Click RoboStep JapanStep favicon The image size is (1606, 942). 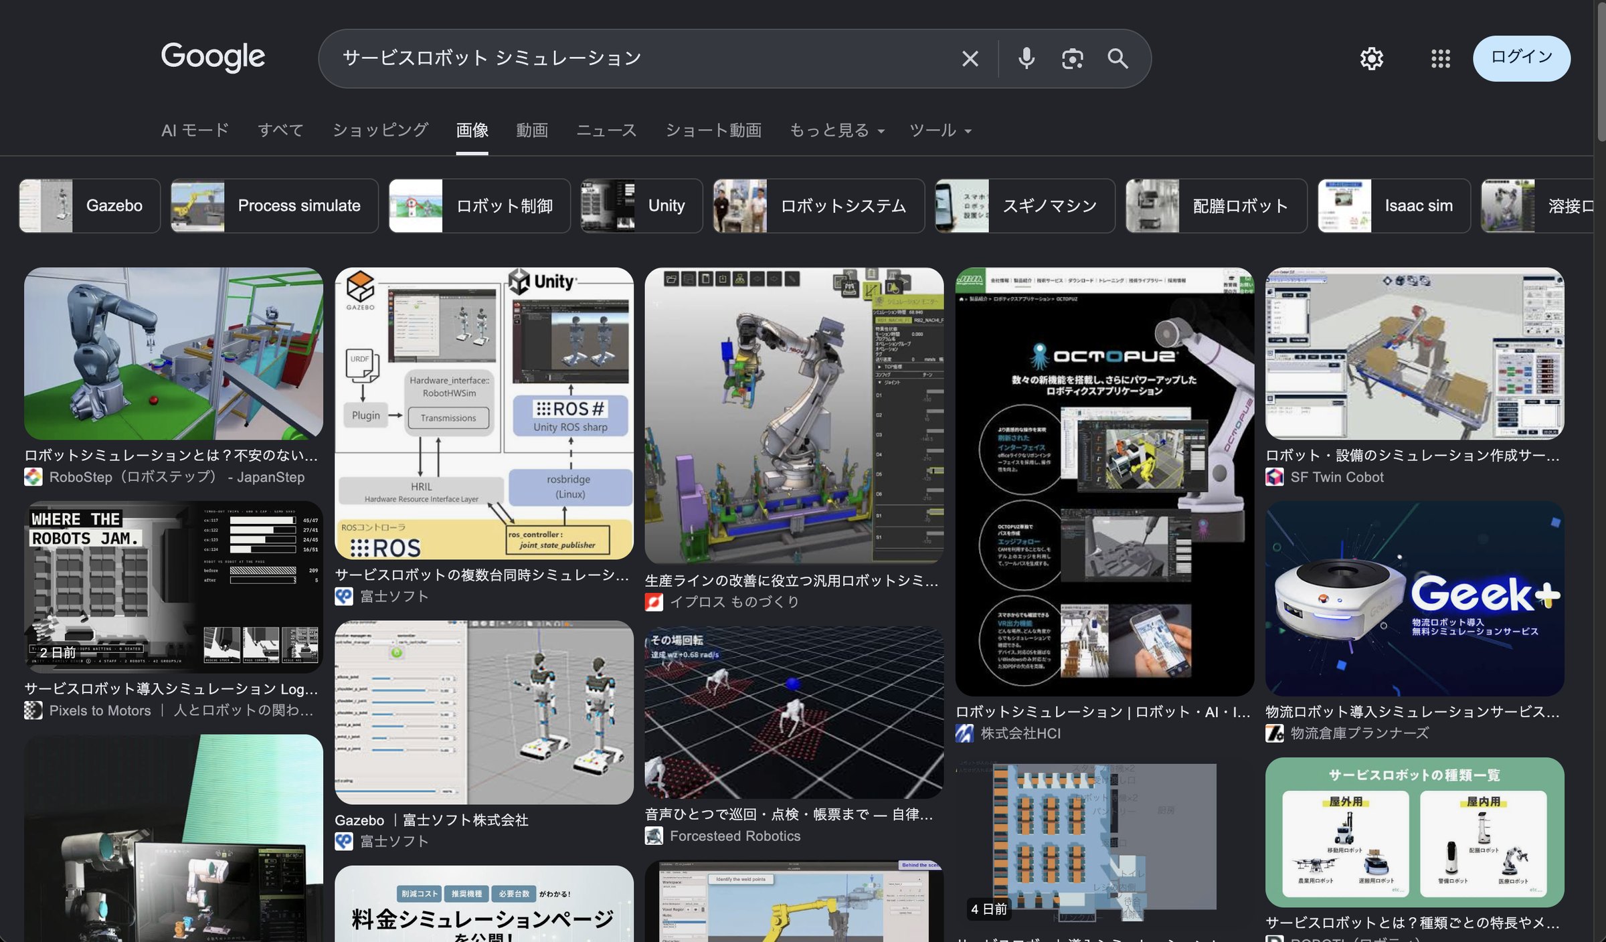click(33, 477)
